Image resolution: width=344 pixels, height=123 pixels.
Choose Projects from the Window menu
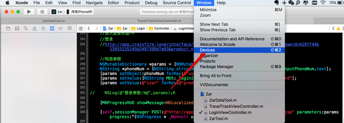(239, 61)
